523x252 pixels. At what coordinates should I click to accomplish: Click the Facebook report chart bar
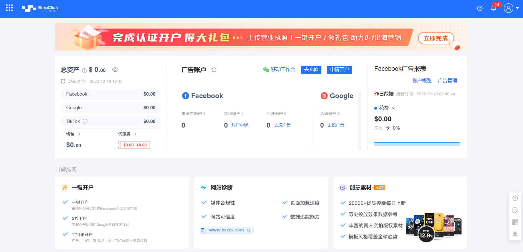(417, 144)
